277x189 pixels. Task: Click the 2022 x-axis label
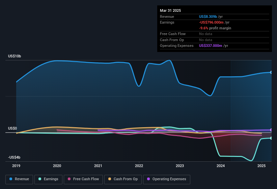coord(139,166)
